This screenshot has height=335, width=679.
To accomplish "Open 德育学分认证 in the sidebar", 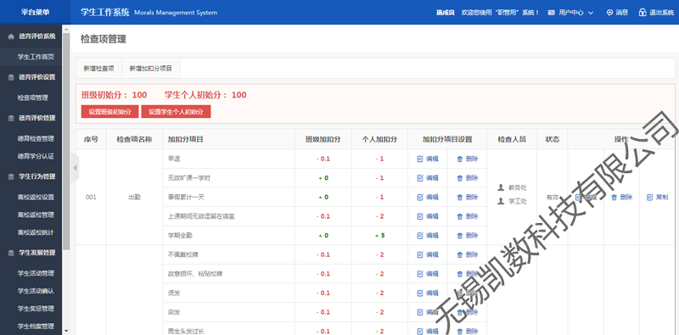I will [x=36, y=156].
